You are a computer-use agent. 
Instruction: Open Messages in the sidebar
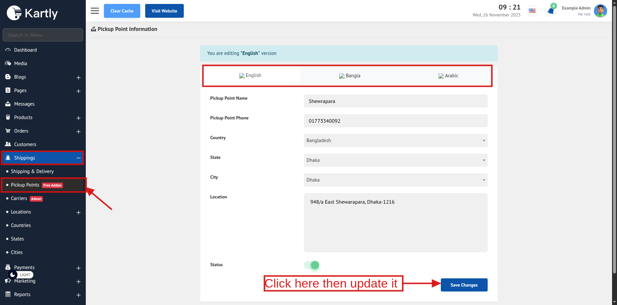click(x=24, y=104)
